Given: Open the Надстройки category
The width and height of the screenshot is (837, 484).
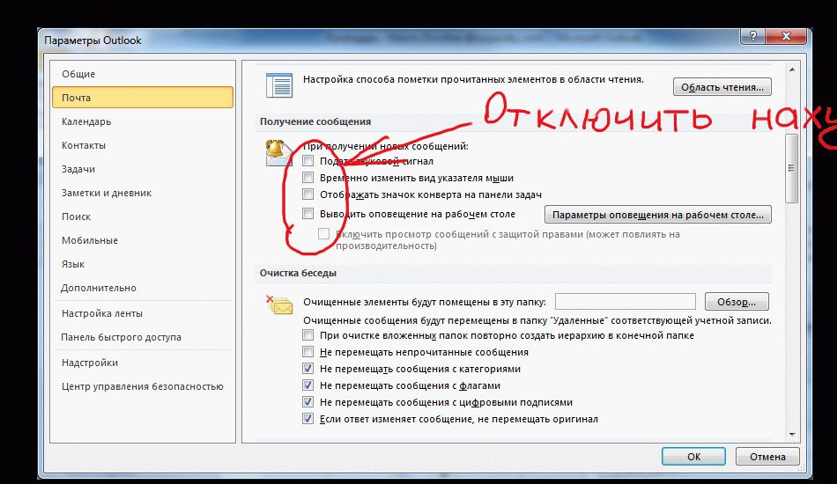Looking at the screenshot, I should click(x=143, y=363).
